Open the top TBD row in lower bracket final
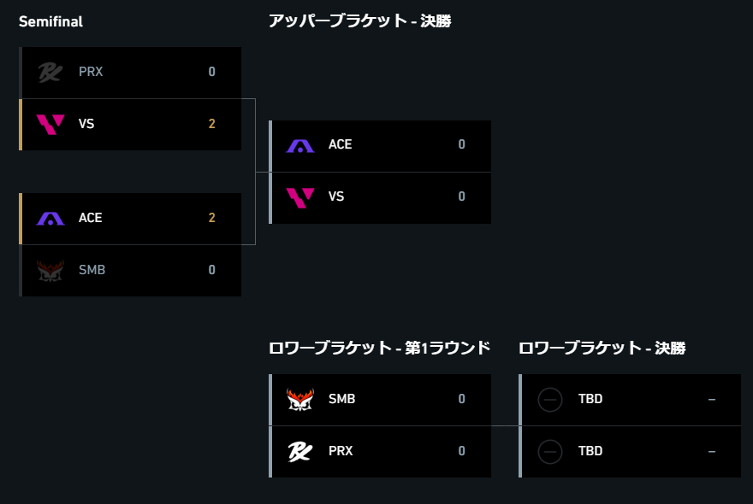The width and height of the screenshot is (753, 504). coord(630,400)
